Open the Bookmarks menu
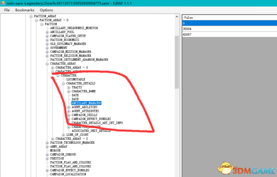Screen dimensions: 277x177 (25, 10)
